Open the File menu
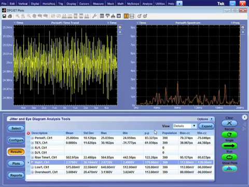The width and height of the screenshot is (249, 187). tap(4, 4)
